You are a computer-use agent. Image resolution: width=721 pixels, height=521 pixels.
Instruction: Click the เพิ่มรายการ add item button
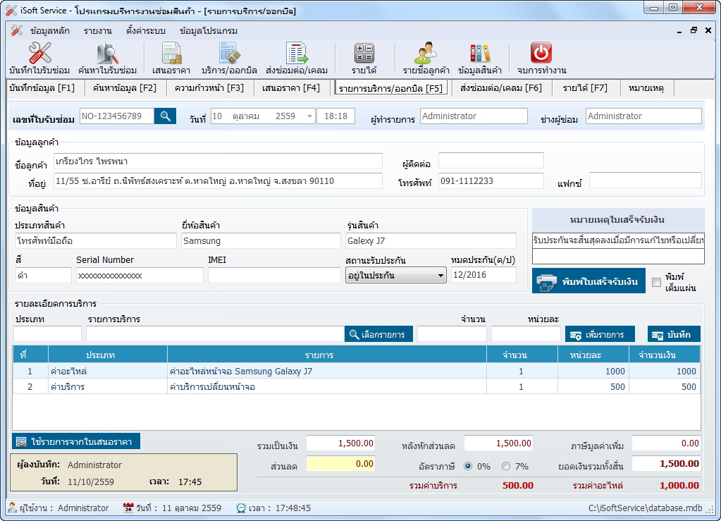point(600,334)
